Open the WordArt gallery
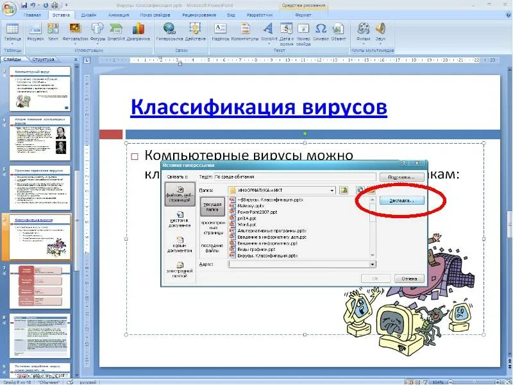 269,34
